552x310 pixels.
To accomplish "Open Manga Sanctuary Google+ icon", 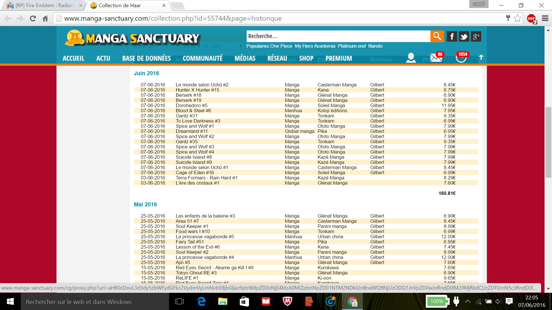I will point(476,36).
